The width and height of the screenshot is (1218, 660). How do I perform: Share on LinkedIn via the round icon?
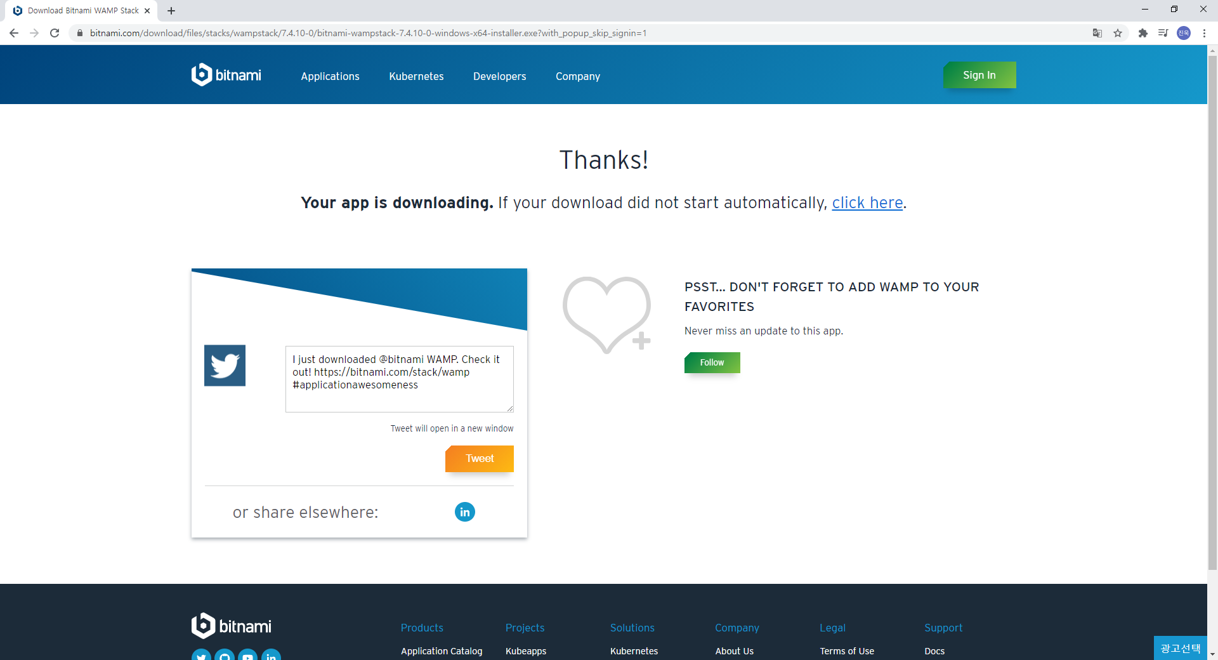click(465, 512)
